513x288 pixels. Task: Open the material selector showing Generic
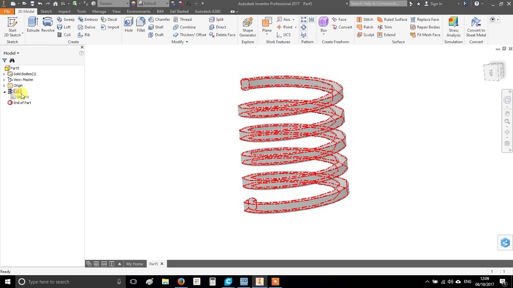click(113, 4)
